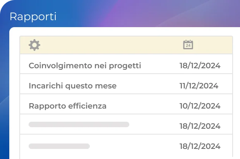Image resolution: width=240 pixels, height=159 pixels.
Task: Open the gear settings icon in table header
Action: [x=34, y=45]
